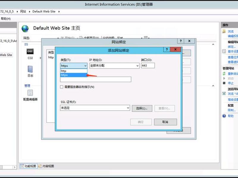This screenshot has width=238, height=178.
Task: Click the 选择(L)... button
Action: click(142, 108)
